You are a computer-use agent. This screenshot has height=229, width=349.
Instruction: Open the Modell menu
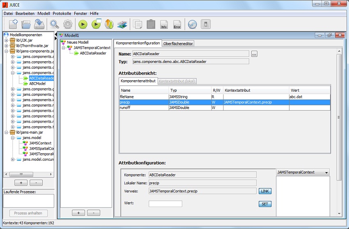tap(44, 14)
